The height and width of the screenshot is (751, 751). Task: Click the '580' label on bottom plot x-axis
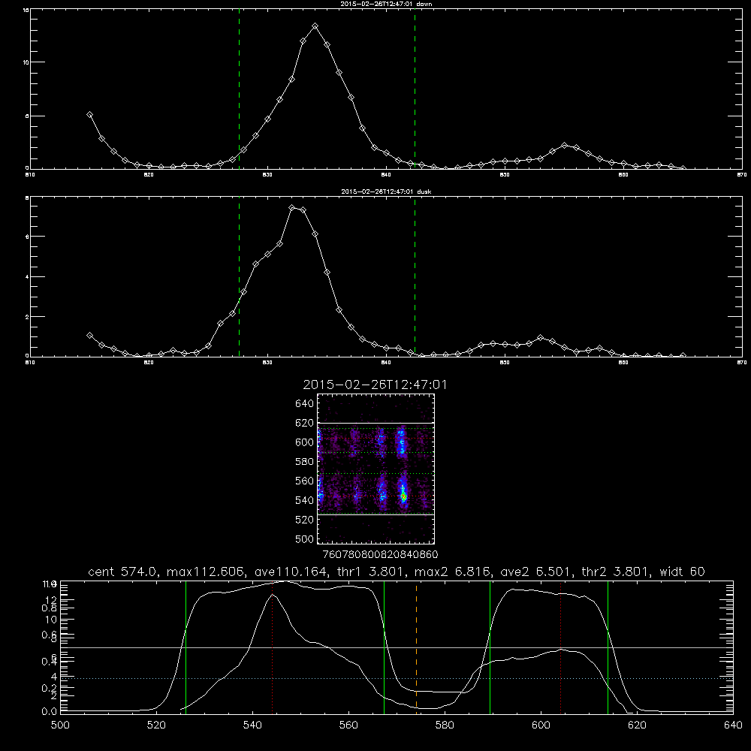[445, 725]
